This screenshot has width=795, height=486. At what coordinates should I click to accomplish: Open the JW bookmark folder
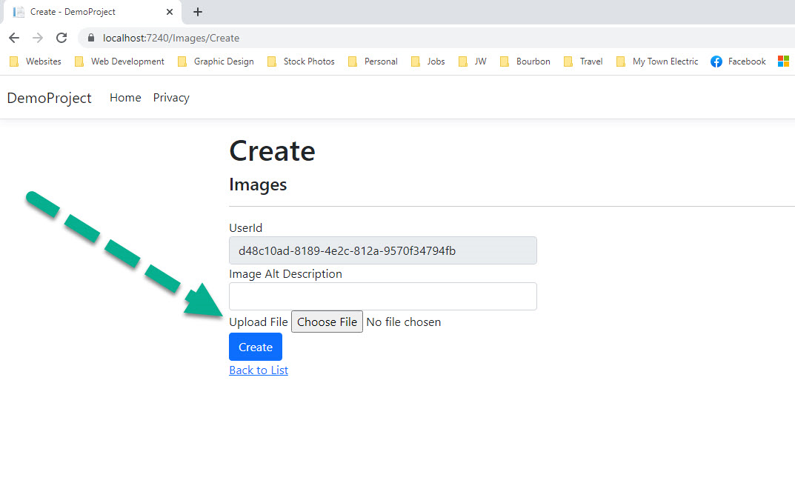(x=472, y=61)
